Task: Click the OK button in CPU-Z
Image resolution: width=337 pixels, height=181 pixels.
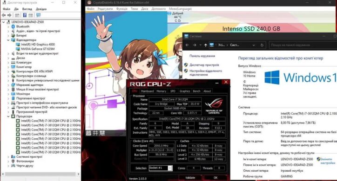Action: click(216, 178)
